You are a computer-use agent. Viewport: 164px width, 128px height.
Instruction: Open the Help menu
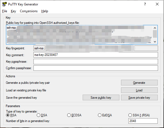coord(45,11)
